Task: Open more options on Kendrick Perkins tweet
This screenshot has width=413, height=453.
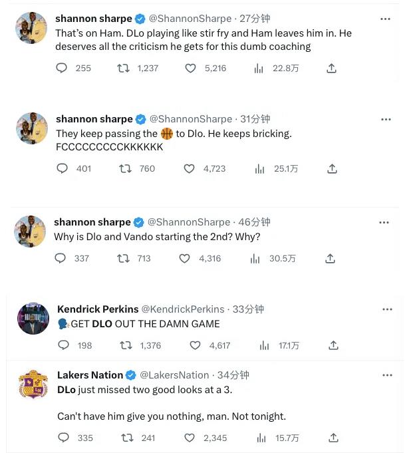Action: (387, 309)
